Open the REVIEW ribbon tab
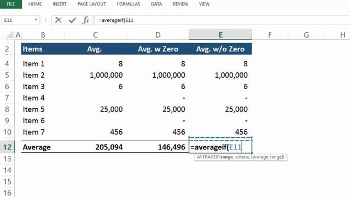This screenshot has height=197, width=350. point(180,4)
